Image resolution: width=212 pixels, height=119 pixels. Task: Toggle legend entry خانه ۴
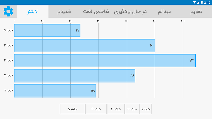[x=96, y=109]
